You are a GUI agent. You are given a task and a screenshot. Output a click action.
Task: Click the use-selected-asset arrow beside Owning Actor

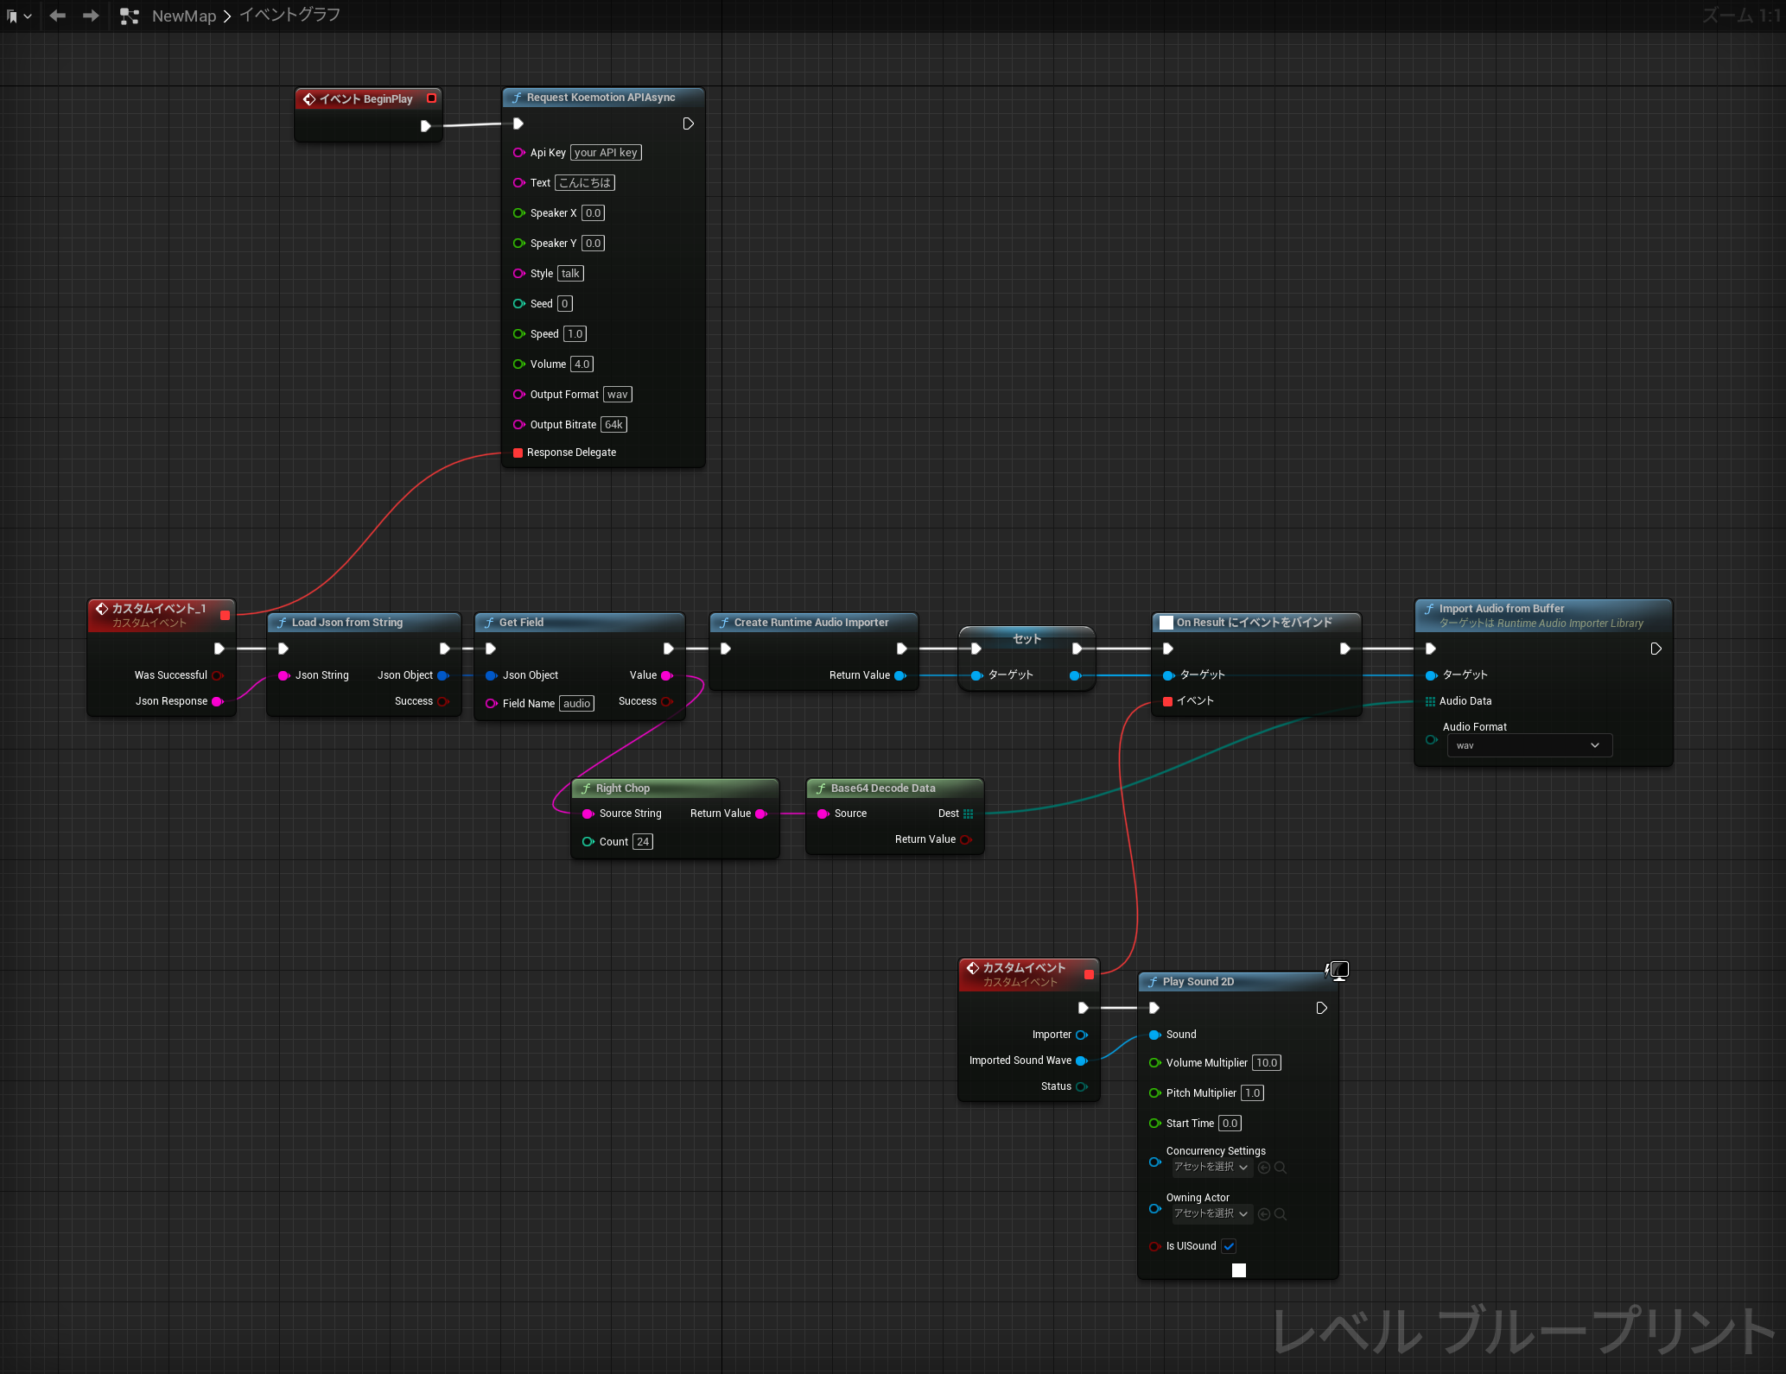(x=1263, y=1213)
